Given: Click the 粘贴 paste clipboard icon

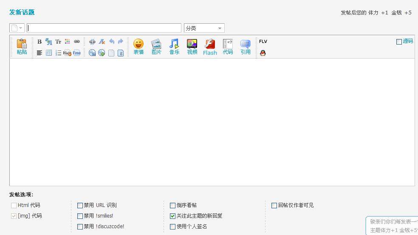Looking at the screenshot, I should 22,47.
